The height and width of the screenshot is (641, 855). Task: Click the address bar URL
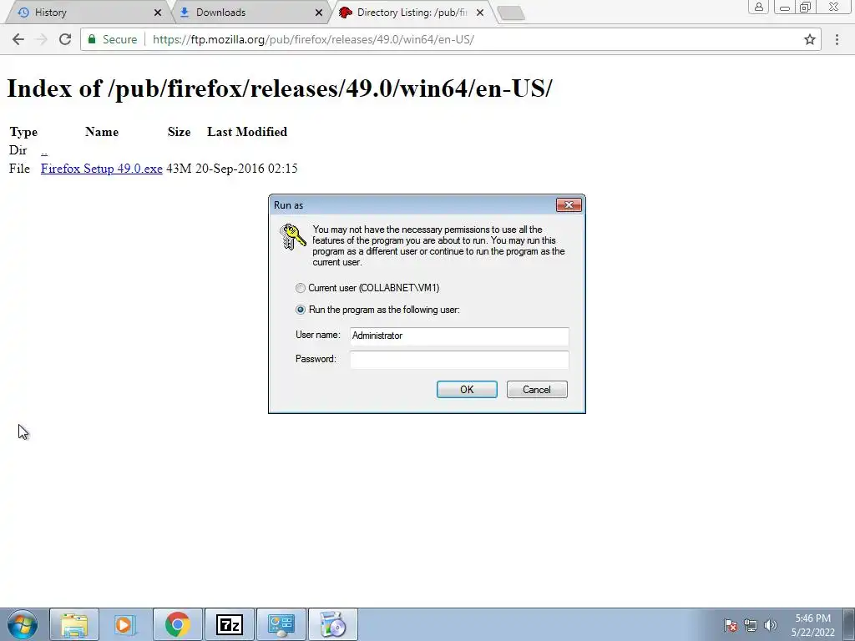tap(314, 39)
